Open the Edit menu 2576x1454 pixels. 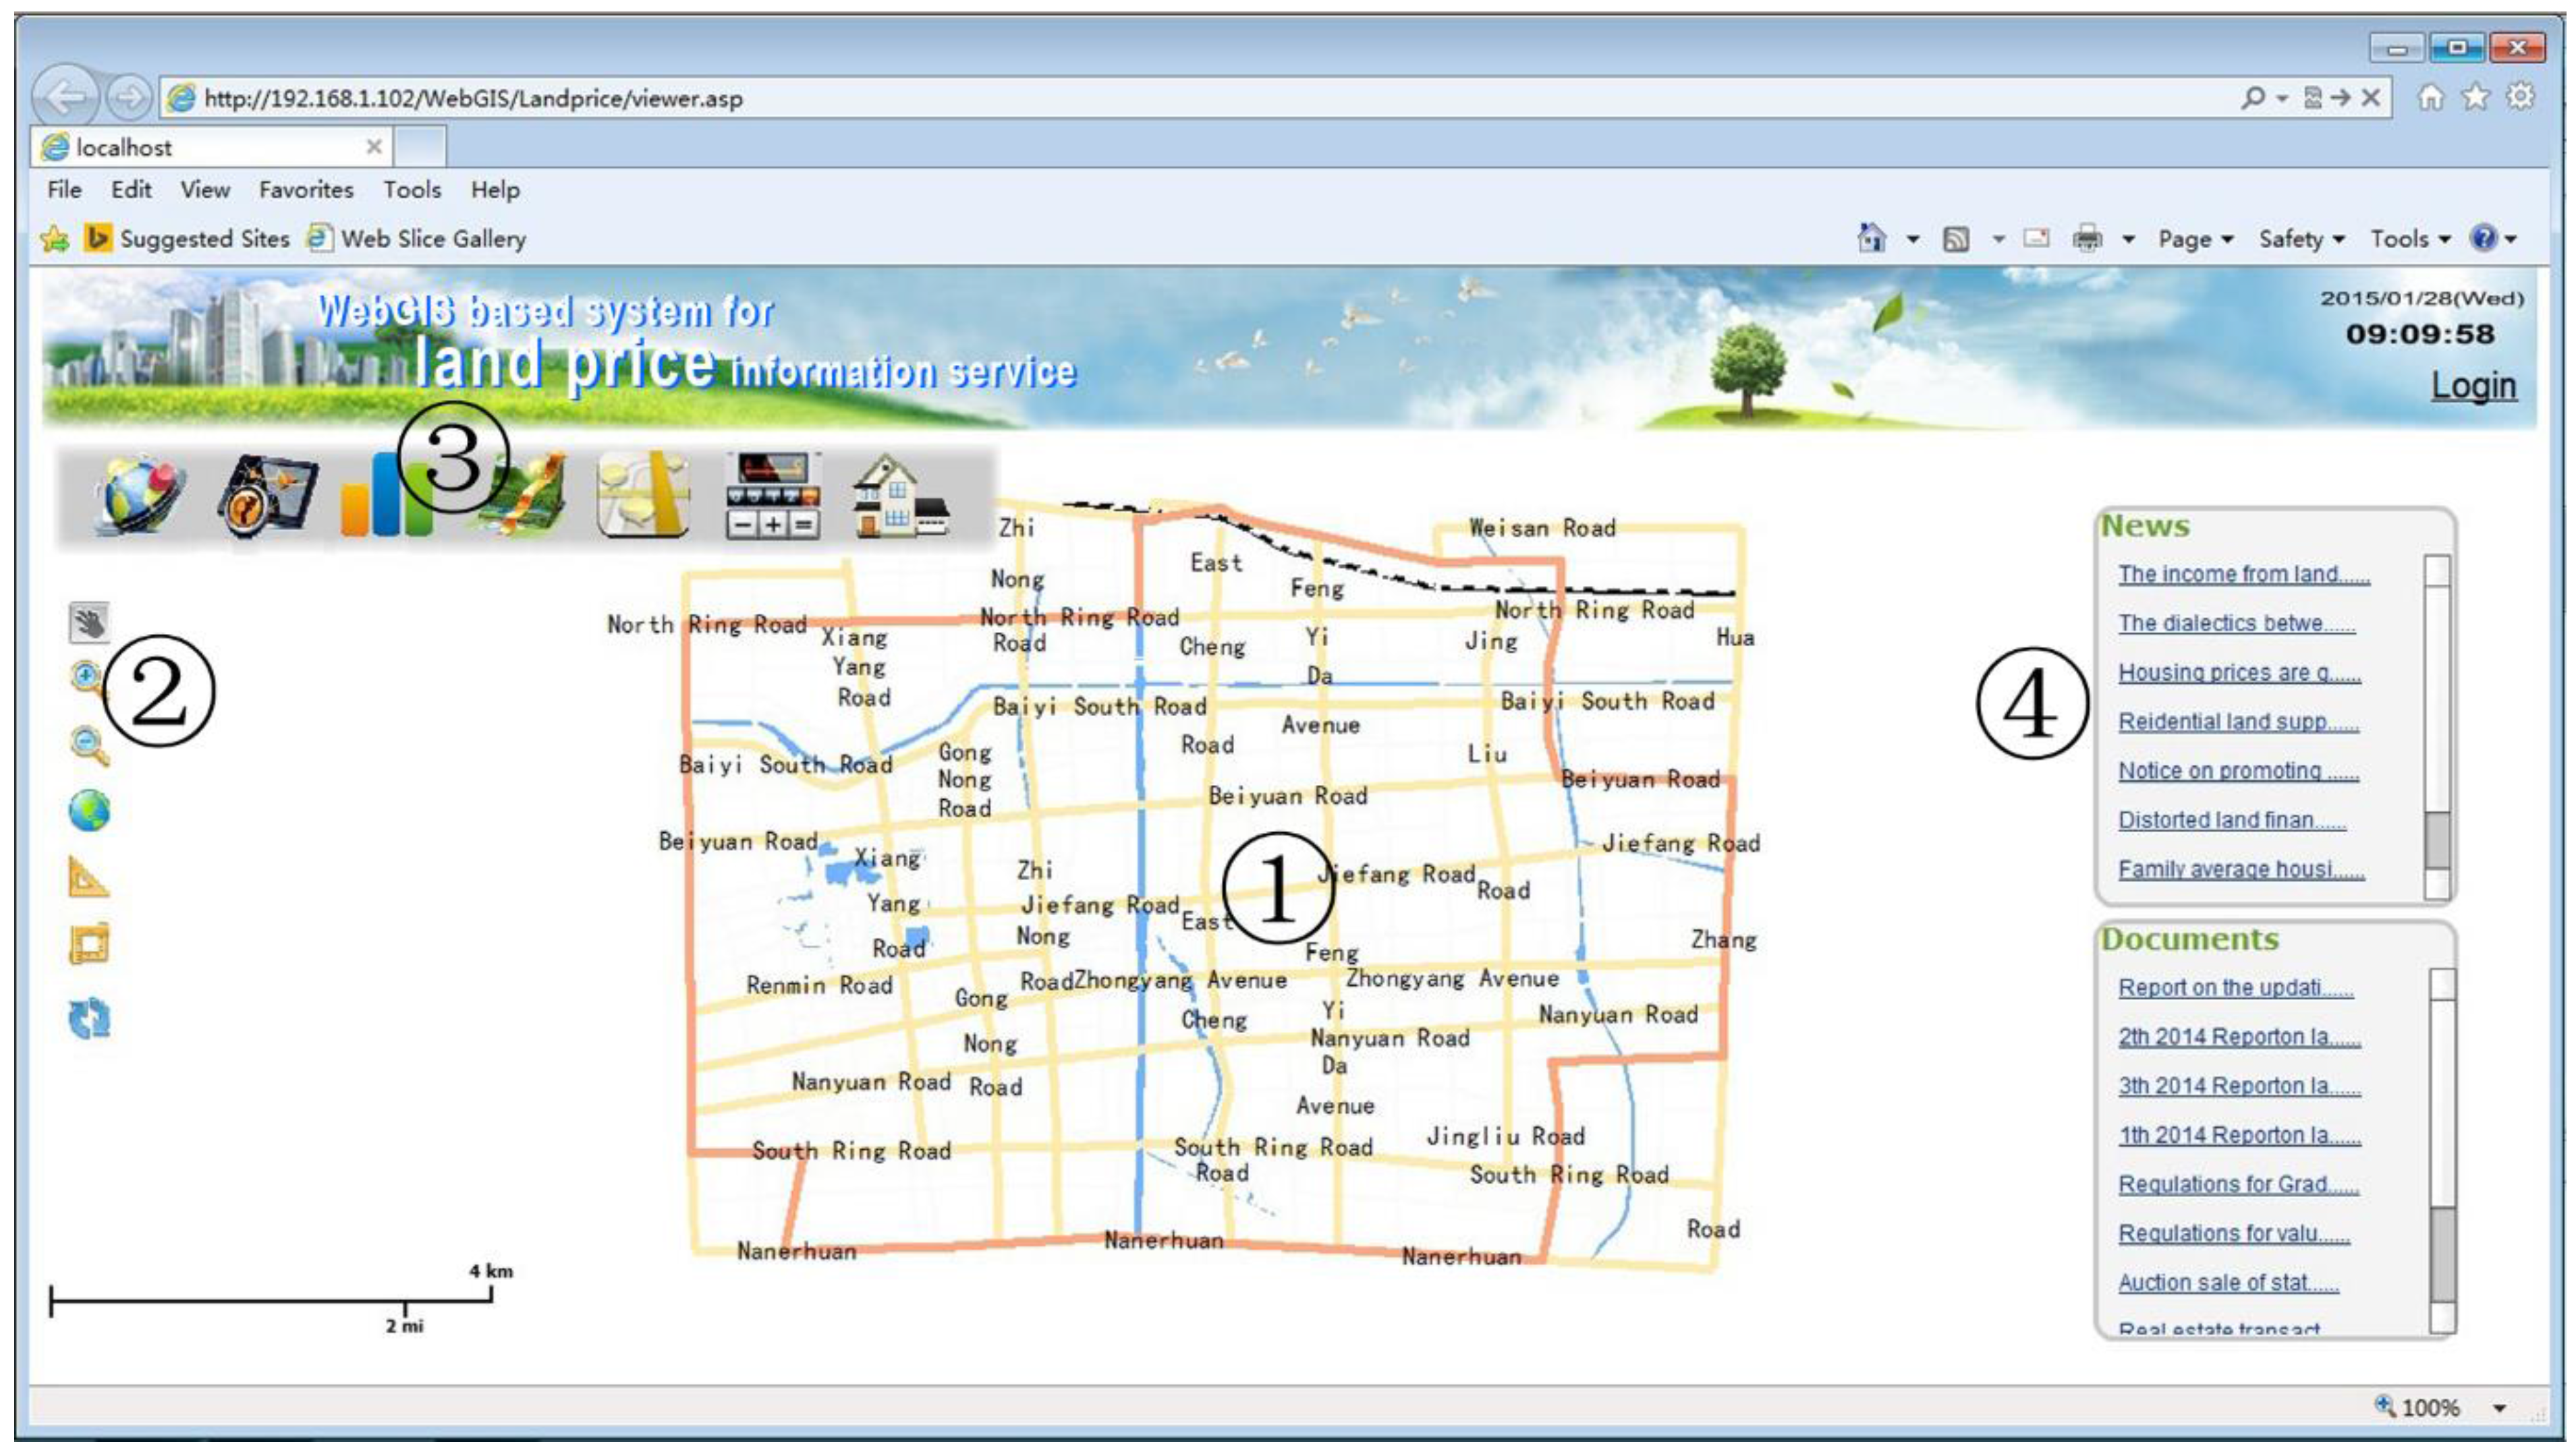(x=131, y=189)
